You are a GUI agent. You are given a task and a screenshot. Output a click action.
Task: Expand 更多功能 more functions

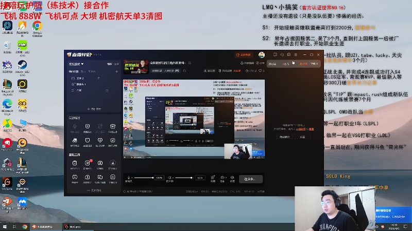[x=94, y=190]
